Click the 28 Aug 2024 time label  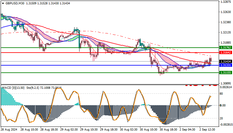9,130
